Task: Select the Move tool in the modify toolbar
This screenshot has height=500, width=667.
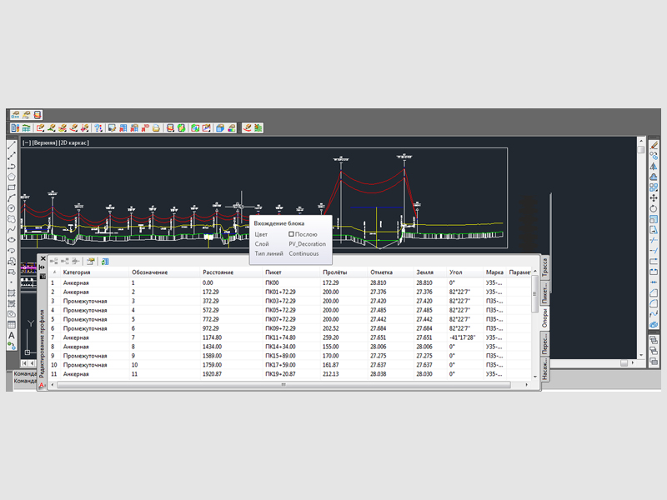Action: (654, 198)
